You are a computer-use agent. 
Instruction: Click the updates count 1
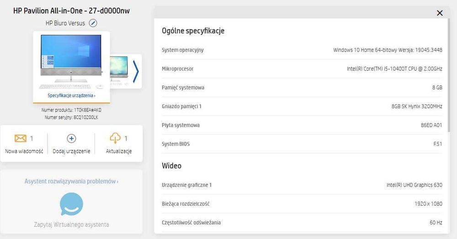(x=126, y=138)
